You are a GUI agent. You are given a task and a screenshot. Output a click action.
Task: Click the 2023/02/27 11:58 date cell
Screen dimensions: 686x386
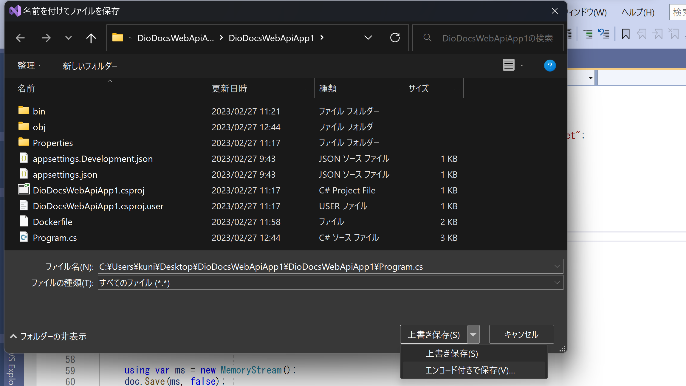coord(246,222)
